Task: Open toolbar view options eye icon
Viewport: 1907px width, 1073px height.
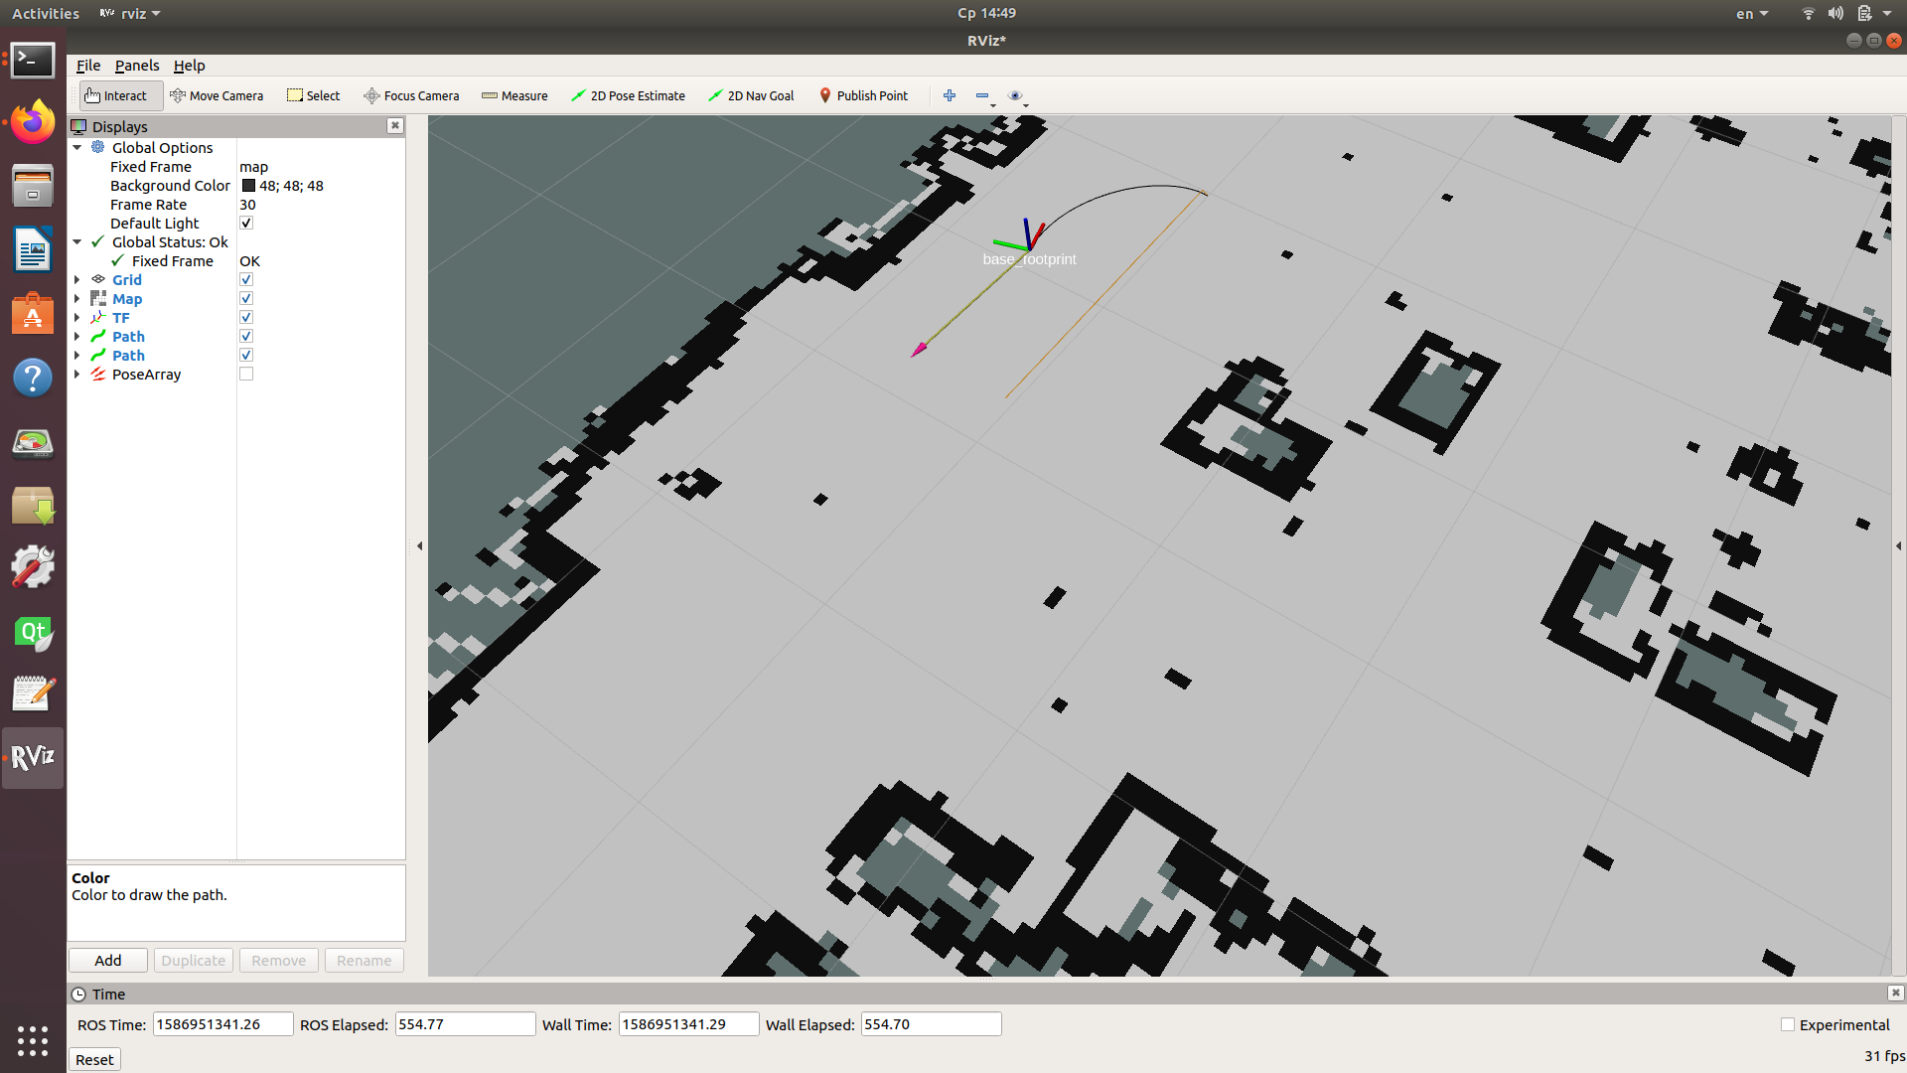Action: coord(1016,95)
